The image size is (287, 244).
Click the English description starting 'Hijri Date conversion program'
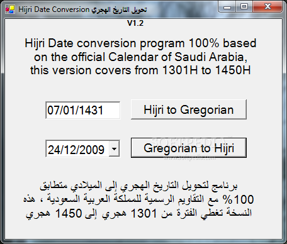pyautogui.click(x=140, y=57)
